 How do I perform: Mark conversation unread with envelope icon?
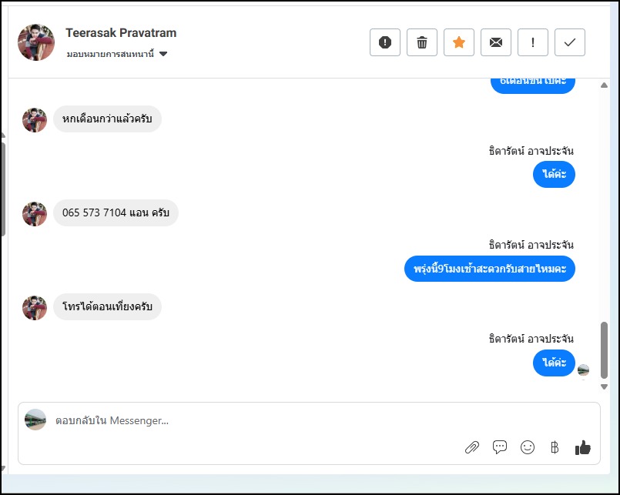[x=496, y=42]
